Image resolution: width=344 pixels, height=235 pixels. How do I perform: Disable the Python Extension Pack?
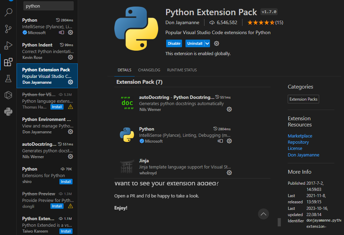pyautogui.click(x=174, y=43)
